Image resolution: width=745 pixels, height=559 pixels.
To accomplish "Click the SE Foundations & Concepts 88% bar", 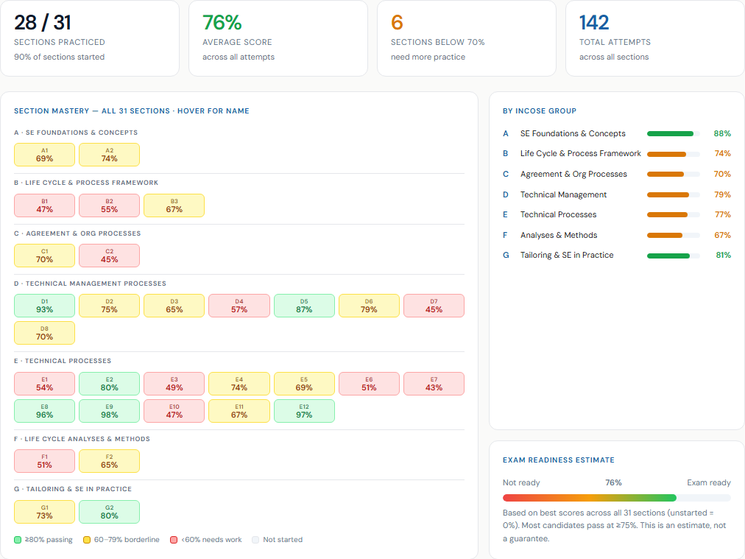I will point(674,133).
